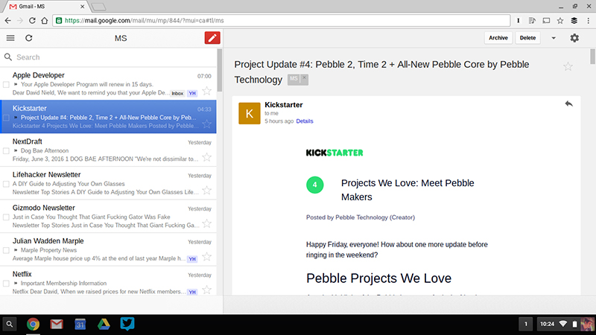The width and height of the screenshot is (596, 335).
Task: Click the document-pencil extension icon in toolbar
Action: pyautogui.click(x=532, y=21)
